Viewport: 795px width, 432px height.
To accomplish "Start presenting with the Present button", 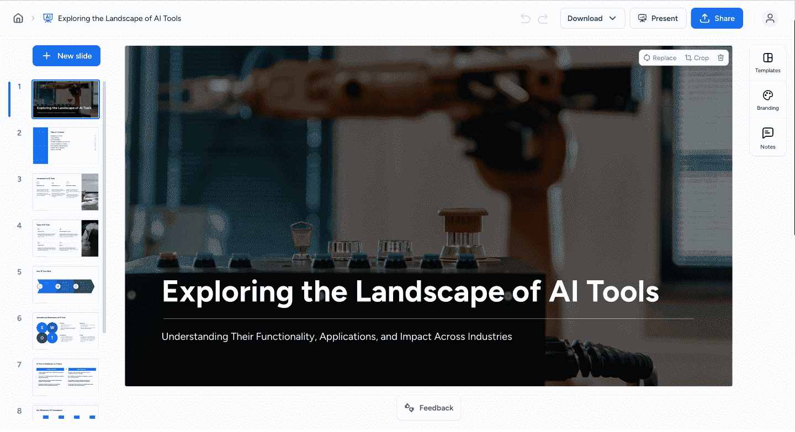I will coord(658,18).
